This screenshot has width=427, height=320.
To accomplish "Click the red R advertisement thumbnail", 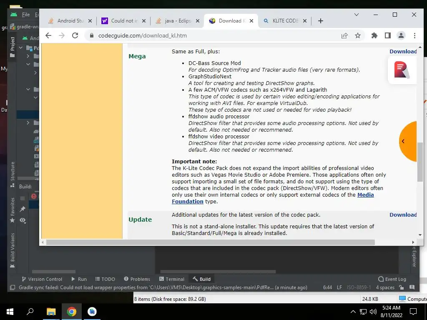I will click(x=402, y=70).
